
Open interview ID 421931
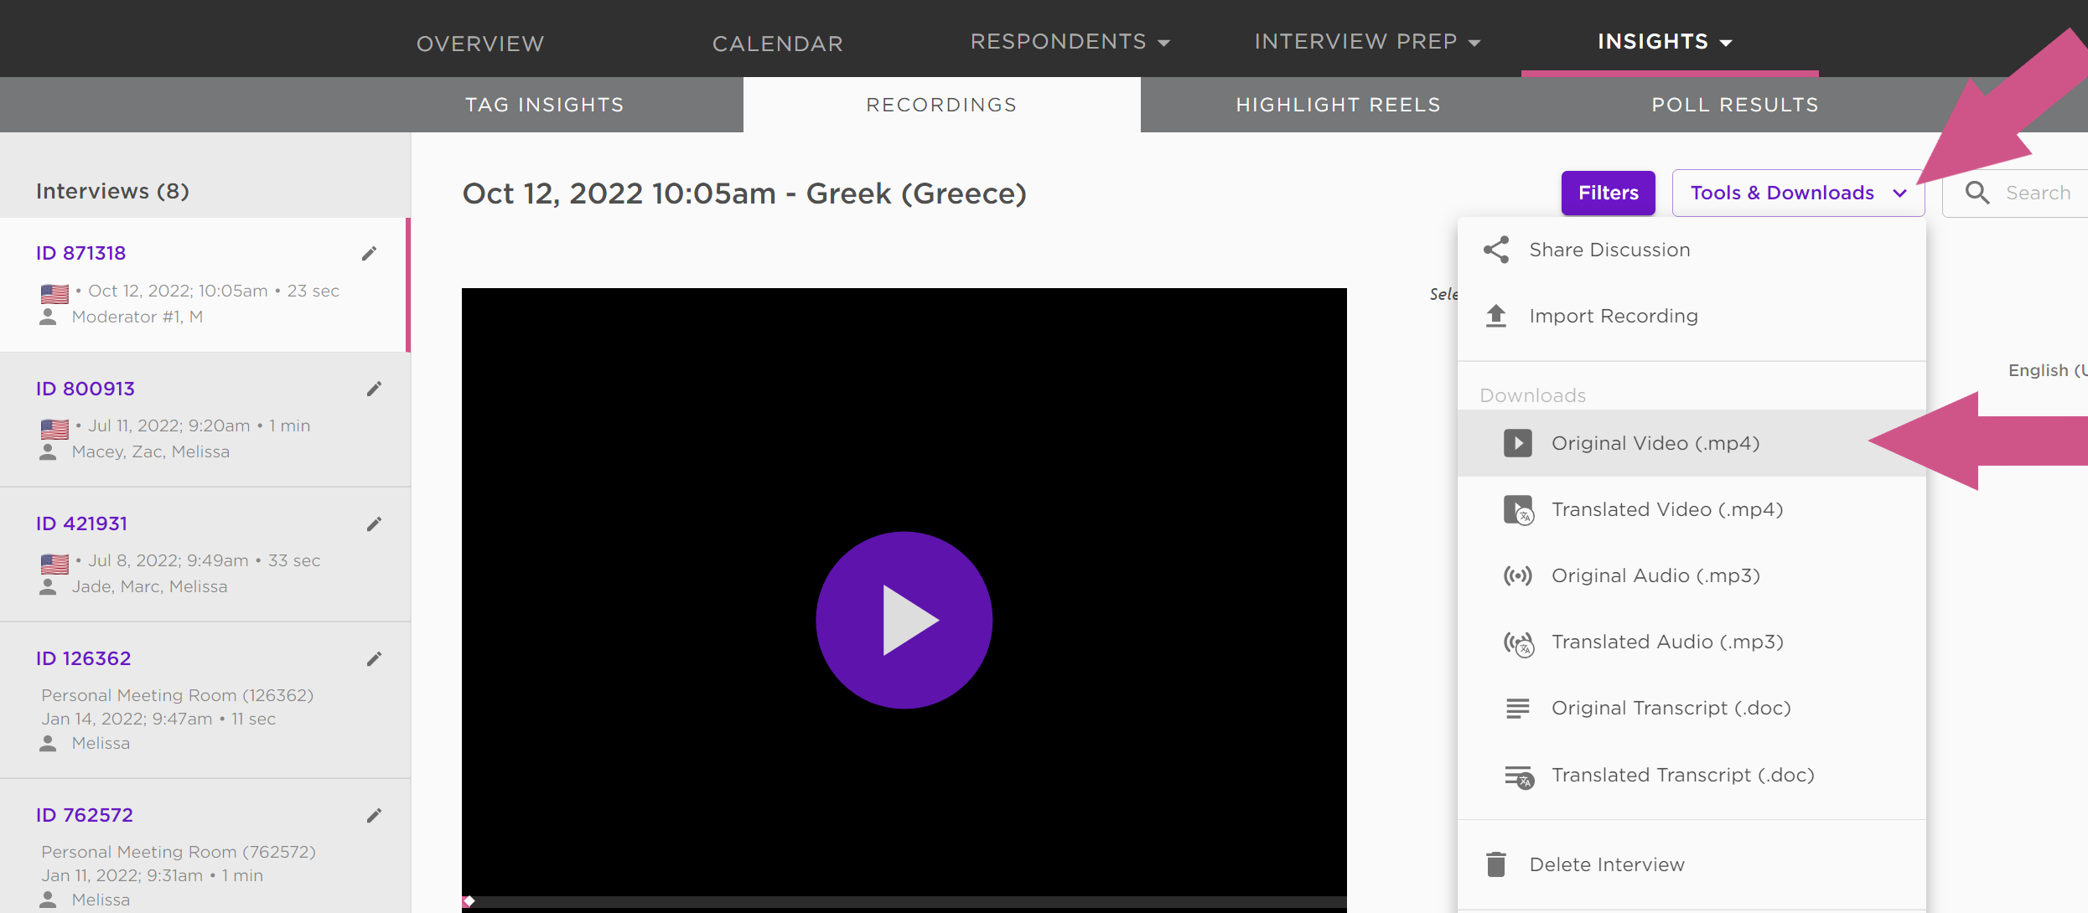81,524
